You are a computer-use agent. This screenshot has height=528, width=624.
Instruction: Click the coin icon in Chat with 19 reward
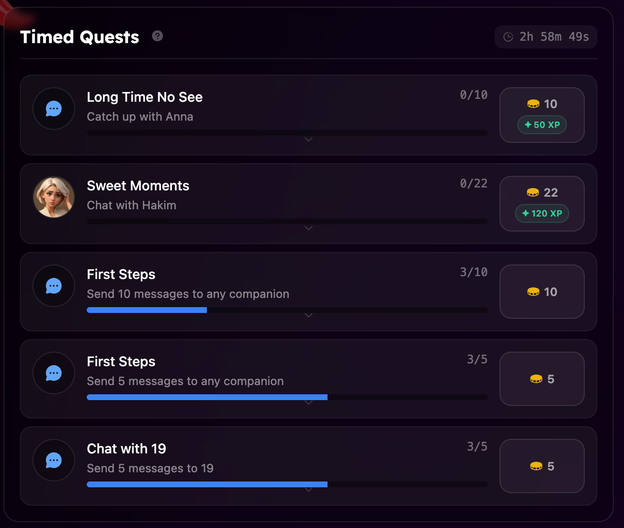[536, 466]
